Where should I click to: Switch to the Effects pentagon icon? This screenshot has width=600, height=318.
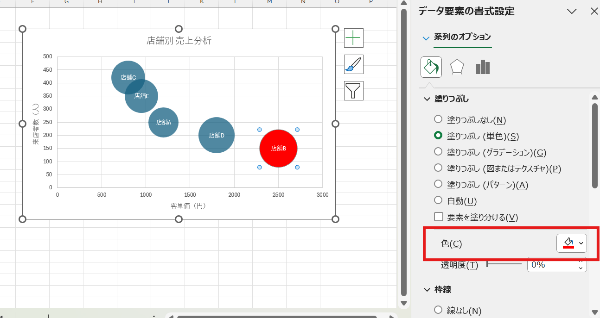[457, 67]
